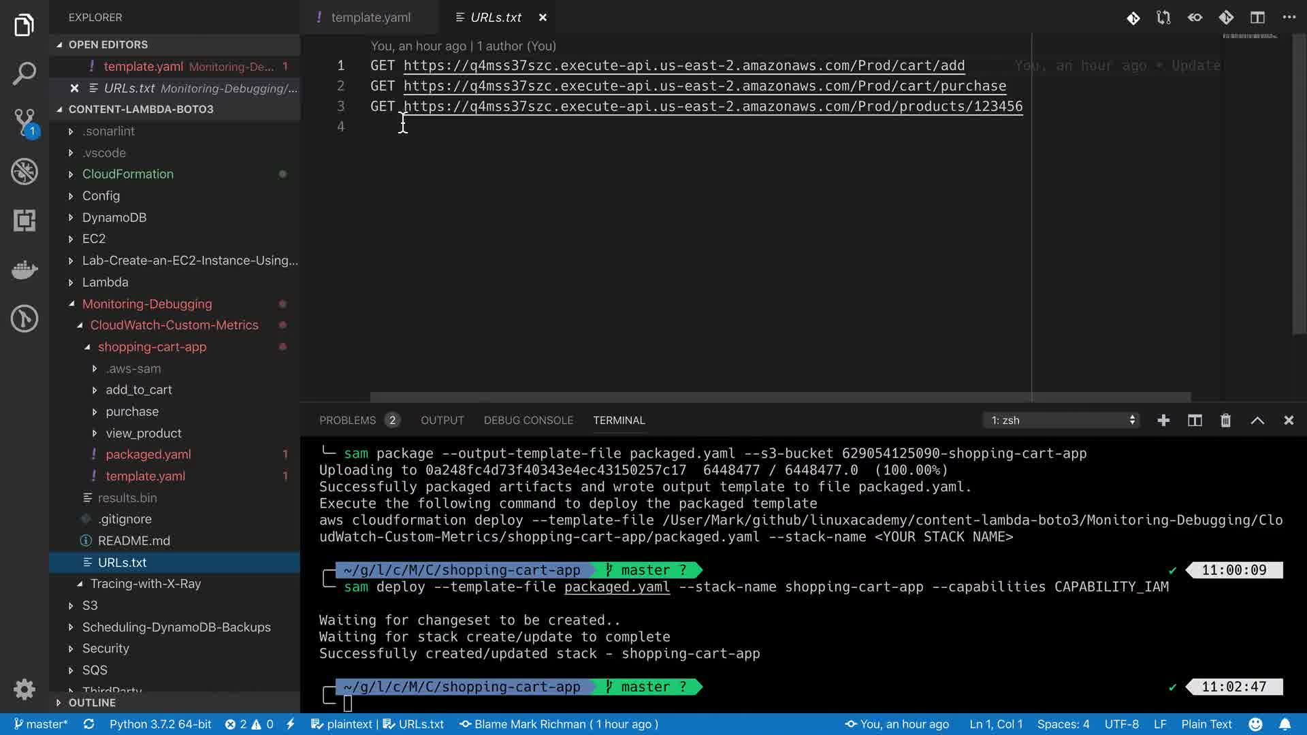This screenshot has width=1307, height=735.
Task: Open the Search view in activity bar
Action: (25, 73)
